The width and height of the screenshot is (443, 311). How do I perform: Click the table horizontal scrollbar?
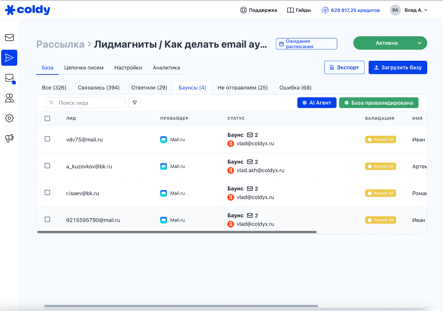pos(177,232)
